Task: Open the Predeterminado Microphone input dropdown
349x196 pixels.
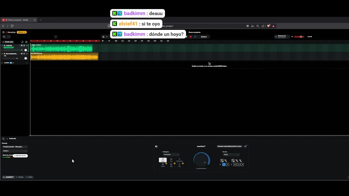Action: click(15, 147)
